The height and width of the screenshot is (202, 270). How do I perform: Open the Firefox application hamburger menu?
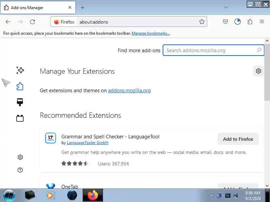click(262, 22)
